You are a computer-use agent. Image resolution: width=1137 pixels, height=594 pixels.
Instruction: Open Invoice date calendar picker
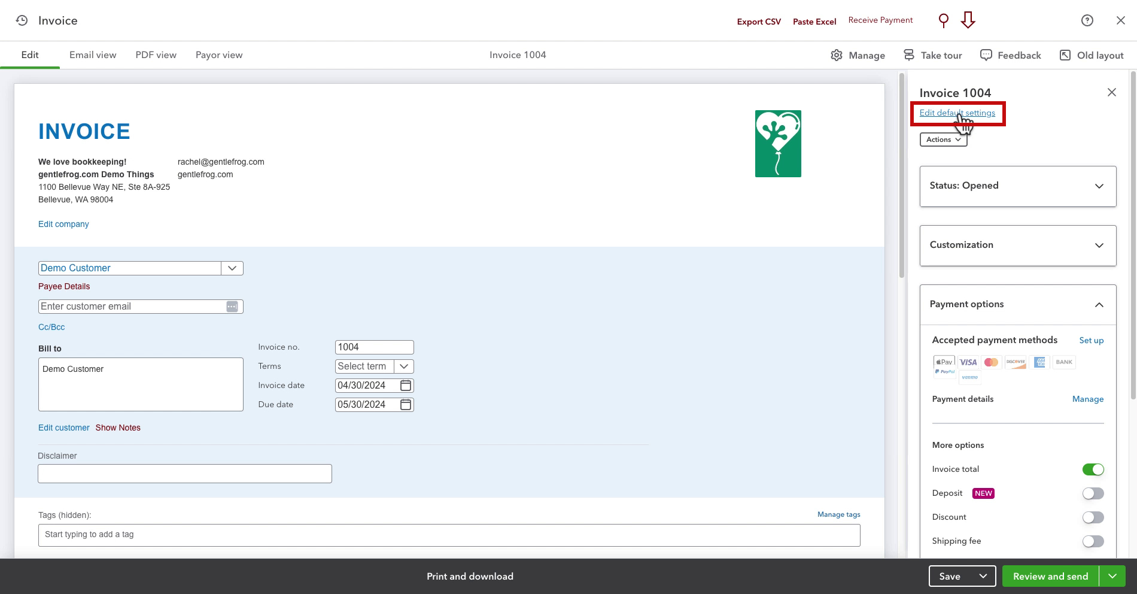pyautogui.click(x=406, y=386)
